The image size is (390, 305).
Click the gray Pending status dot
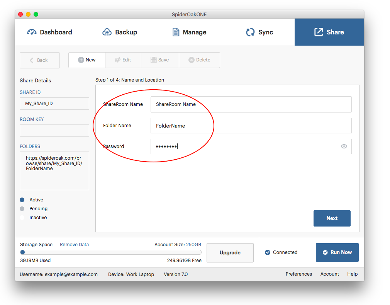pos(22,209)
